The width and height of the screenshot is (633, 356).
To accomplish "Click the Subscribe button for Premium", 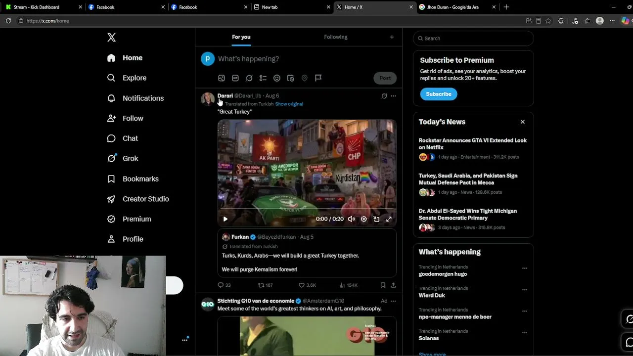I will pyautogui.click(x=439, y=94).
